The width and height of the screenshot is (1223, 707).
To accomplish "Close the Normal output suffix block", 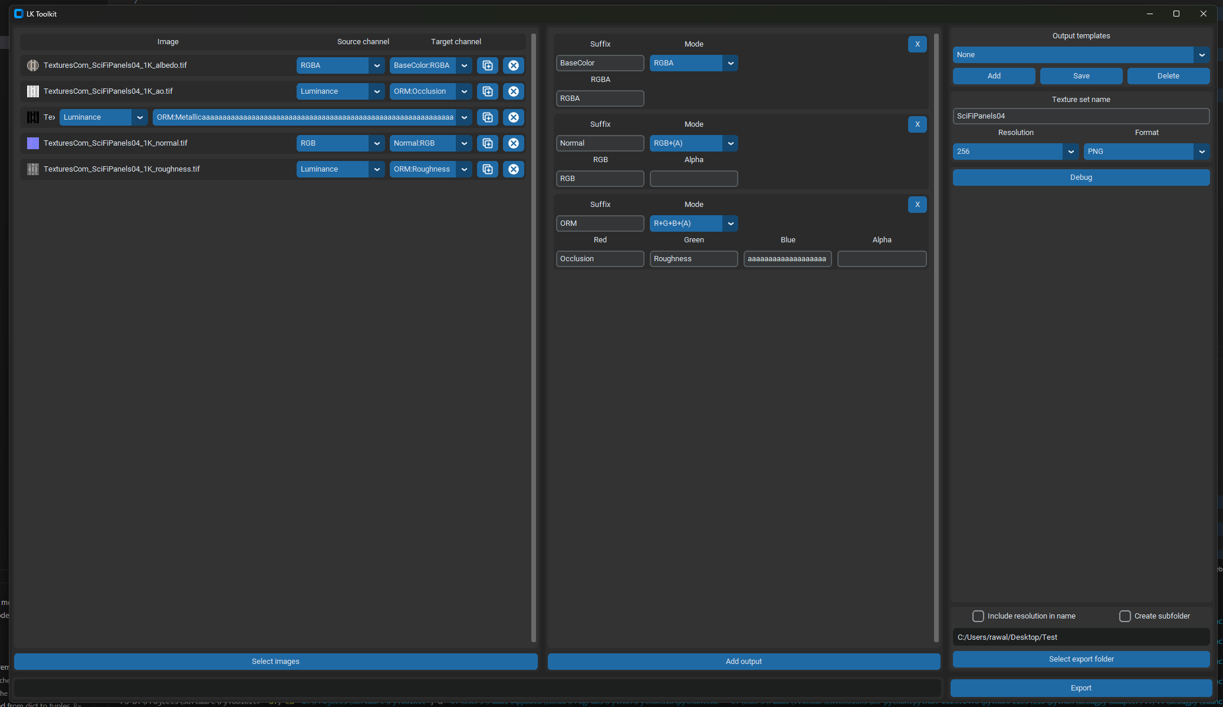I will click(x=917, y=124).
